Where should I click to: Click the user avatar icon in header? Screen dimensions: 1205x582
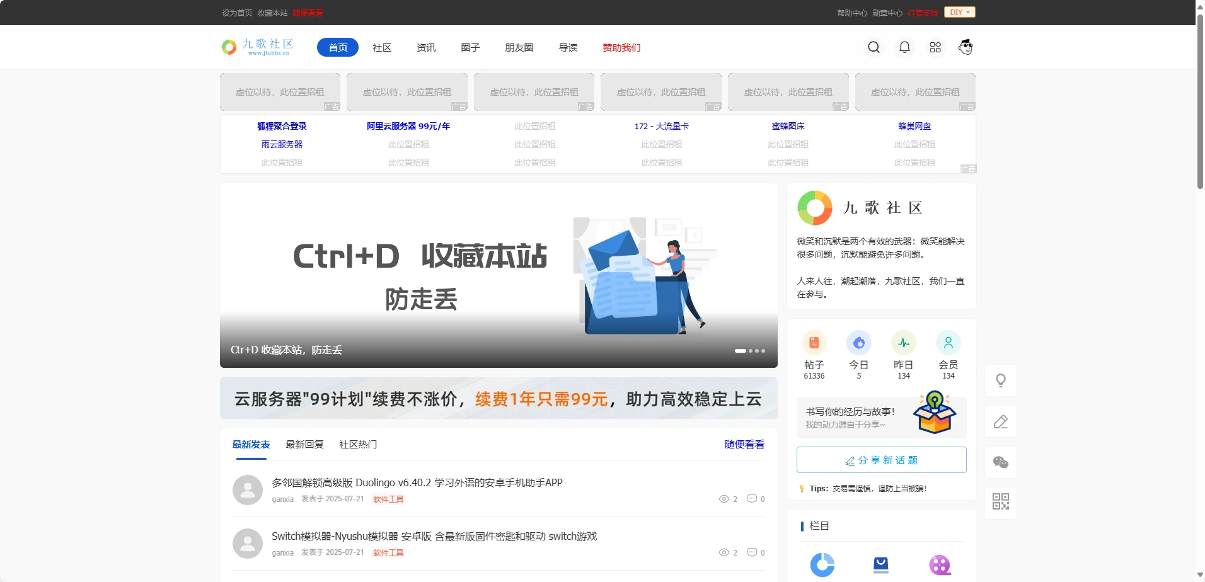(x=966, y=47)
